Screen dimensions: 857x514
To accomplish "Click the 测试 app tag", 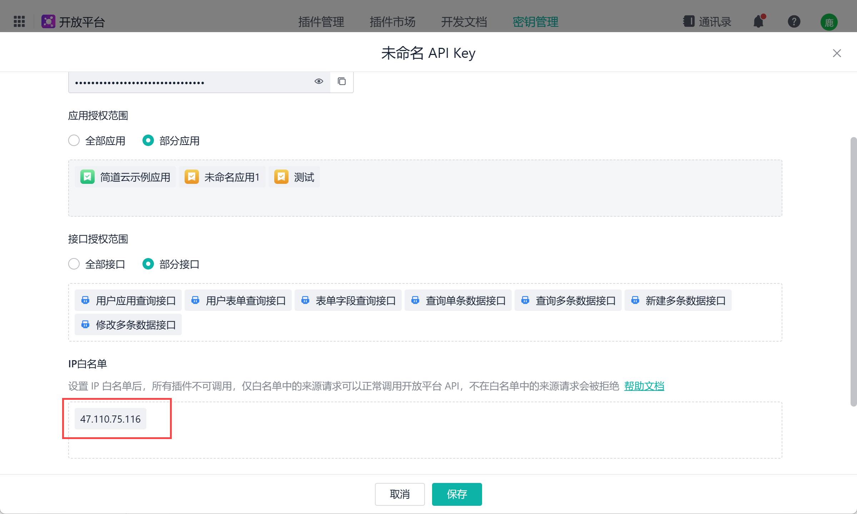I will pos(294,177).
